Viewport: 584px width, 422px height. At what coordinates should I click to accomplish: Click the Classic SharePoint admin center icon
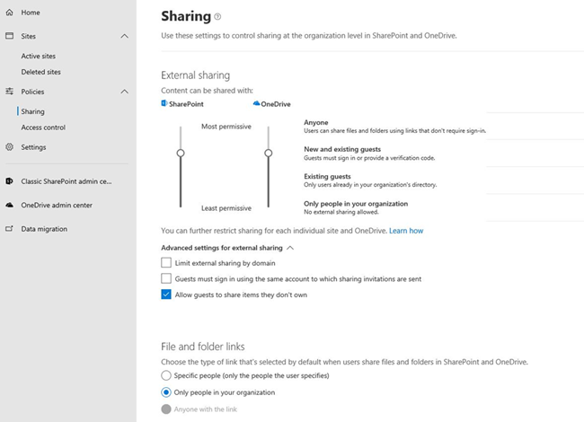10,181
